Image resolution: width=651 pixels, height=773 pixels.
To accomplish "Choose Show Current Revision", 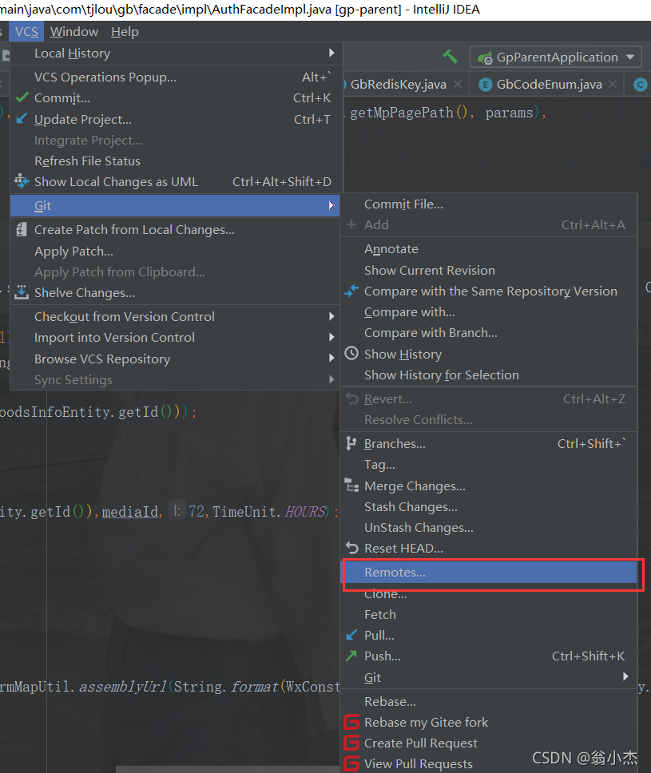I will [489, 270].
